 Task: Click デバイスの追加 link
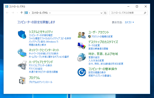point(36,69)
